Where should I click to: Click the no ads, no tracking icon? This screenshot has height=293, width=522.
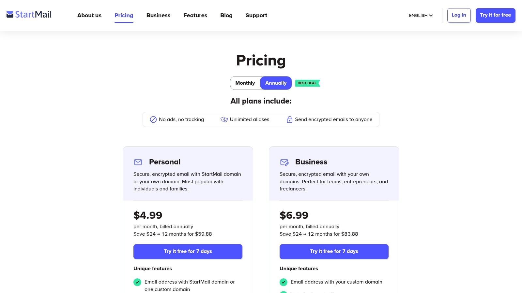coord(153,119)
